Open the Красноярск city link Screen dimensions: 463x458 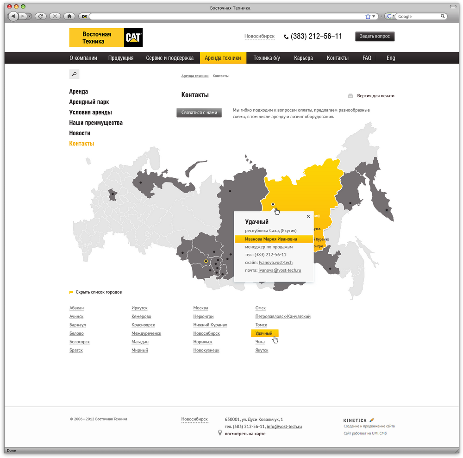pos(143,325)
